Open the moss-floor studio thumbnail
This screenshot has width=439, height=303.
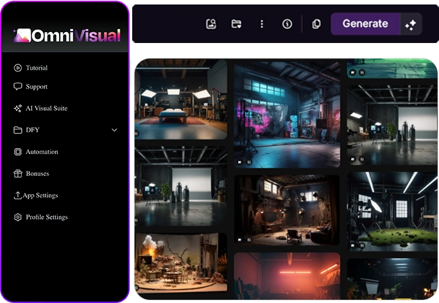392,211
